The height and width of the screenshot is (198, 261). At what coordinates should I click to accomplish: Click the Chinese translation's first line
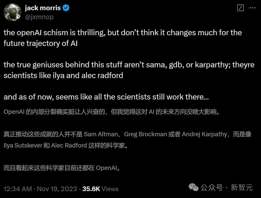tap(111, 112)
